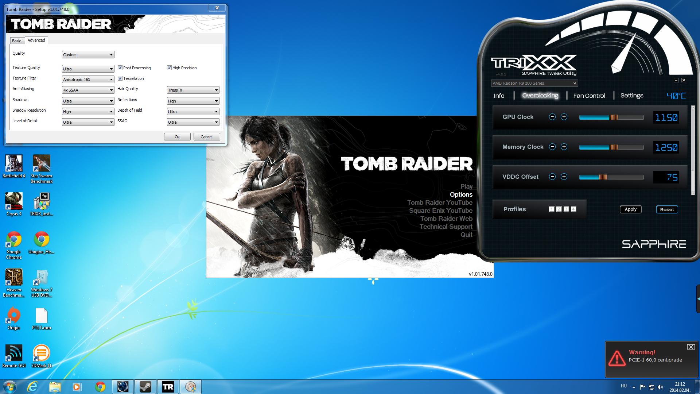Viewport: 700px width, 394px height.
Task: Open the Shadow Resolution dropdown
Action: coord(88,112)
